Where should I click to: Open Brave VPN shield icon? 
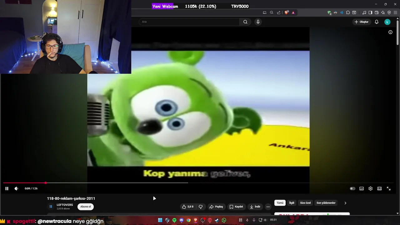coord(389,12)
